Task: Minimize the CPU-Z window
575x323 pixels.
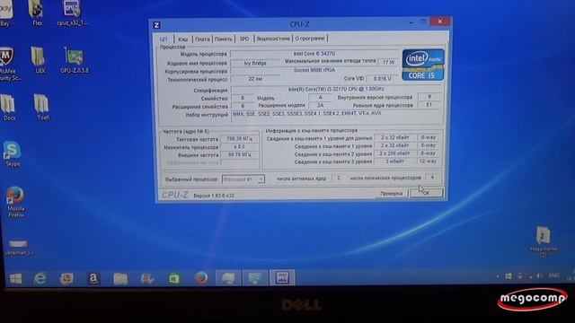Action: coord(411,22)
